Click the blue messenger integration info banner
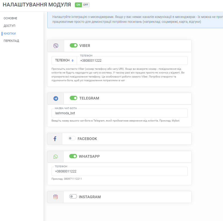 click(x=135, y=20)
